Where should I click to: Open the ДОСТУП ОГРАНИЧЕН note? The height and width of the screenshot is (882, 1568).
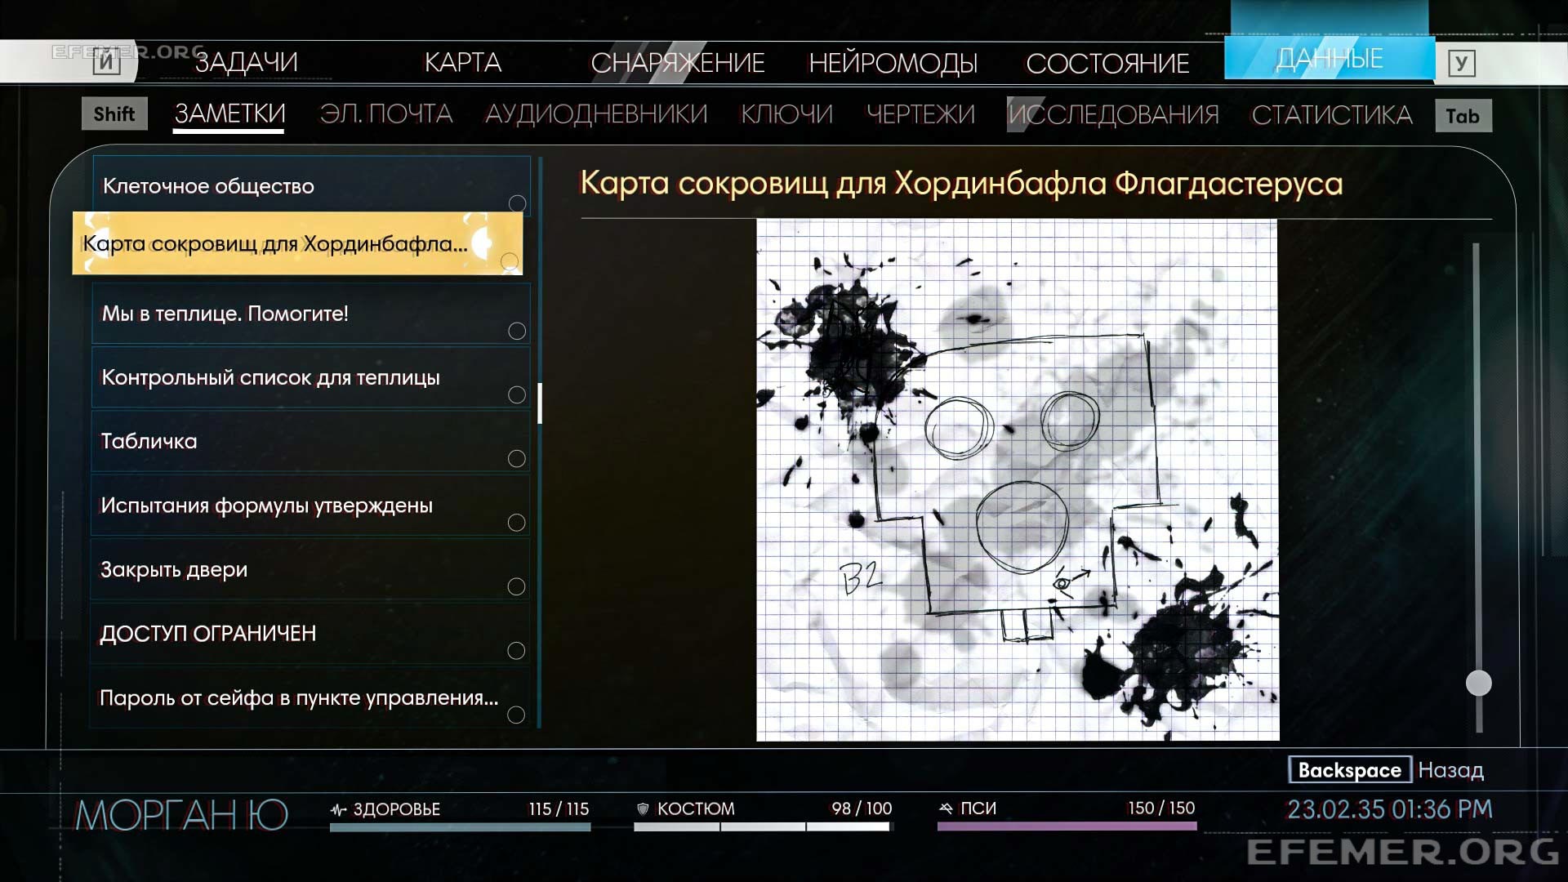(311, 634)
